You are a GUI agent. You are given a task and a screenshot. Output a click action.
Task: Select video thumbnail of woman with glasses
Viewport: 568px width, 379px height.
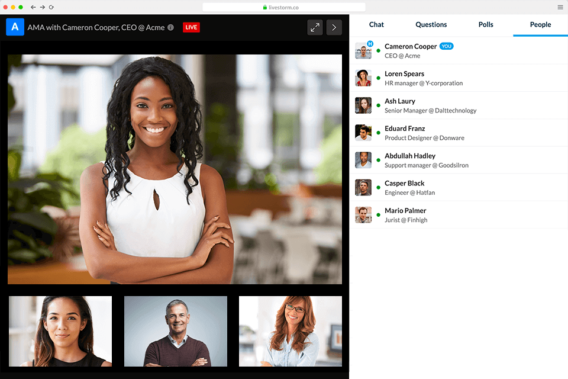pos(290,331)
